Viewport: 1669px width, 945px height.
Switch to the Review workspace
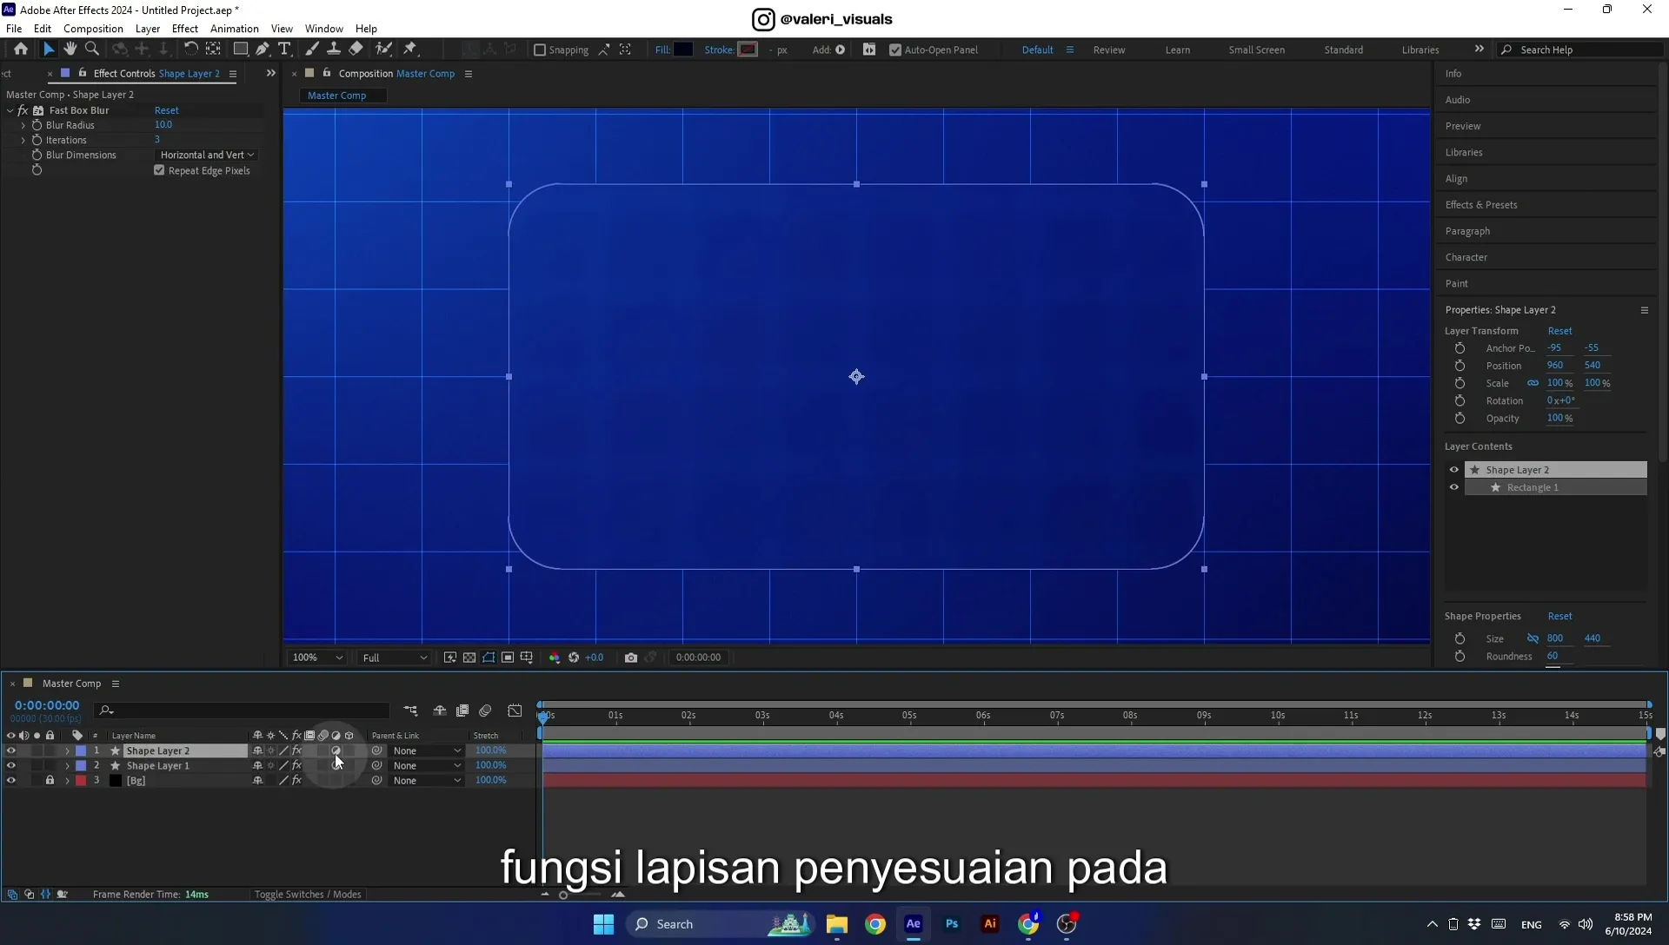1109,50
